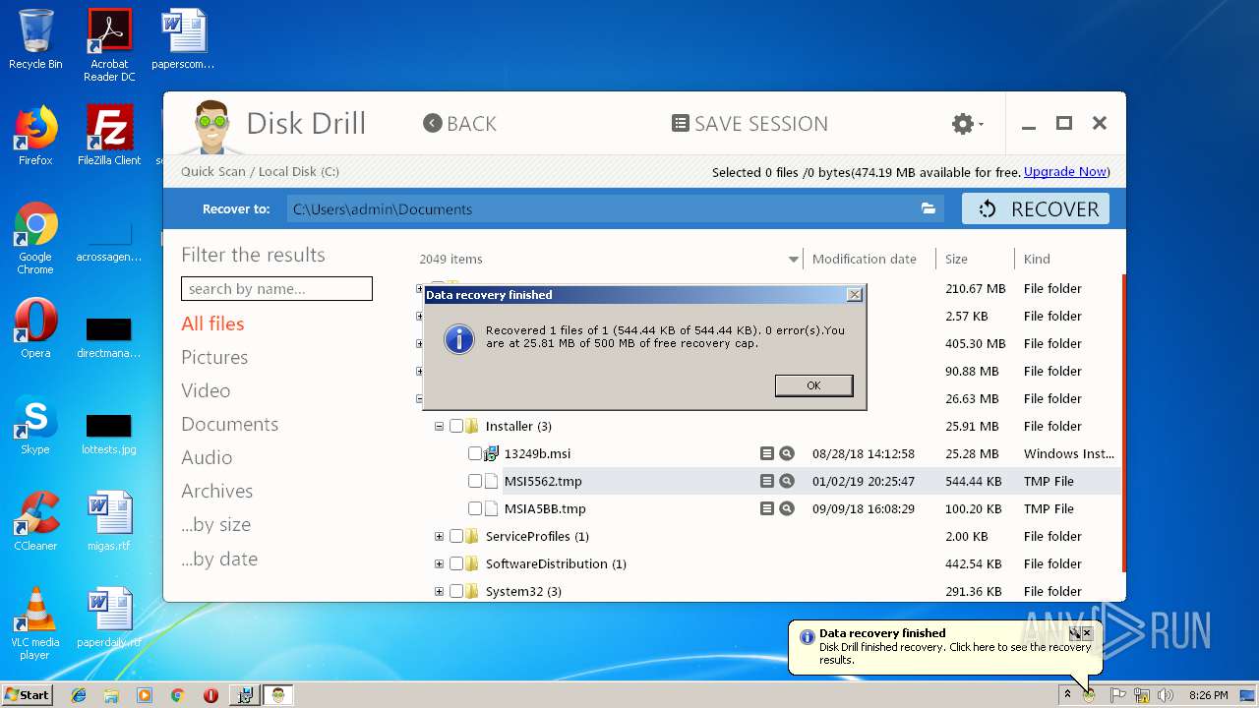Open details icon for MSI5562.tmp
The image size is (1259, 708).
point(767,481)
